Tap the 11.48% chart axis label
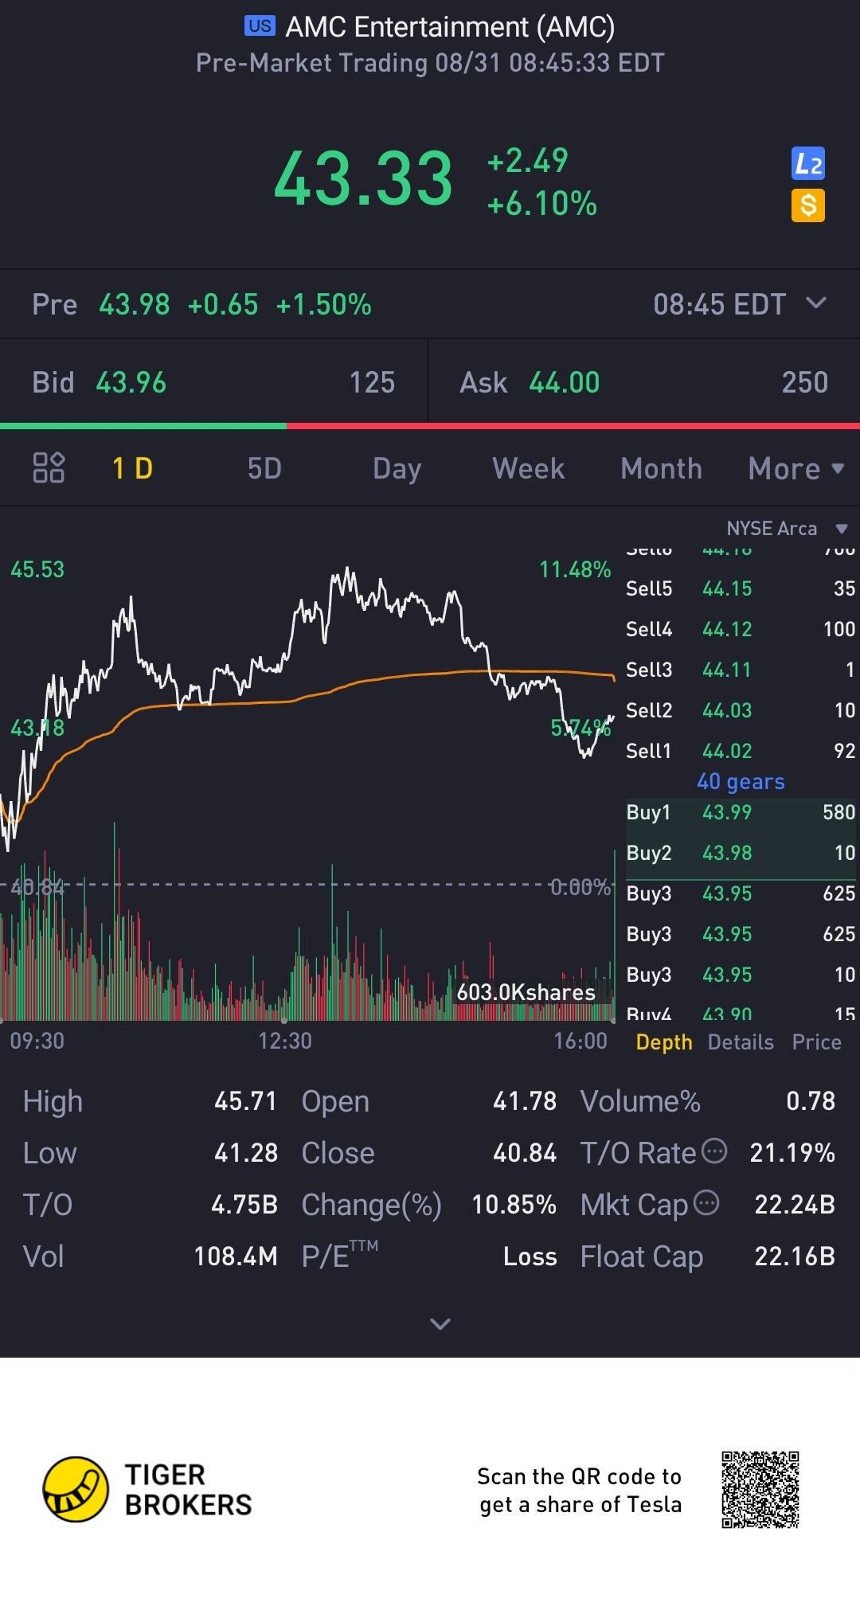Image resolution: width=860 pixels, height=1622 pixels. [x=575, y=569]
